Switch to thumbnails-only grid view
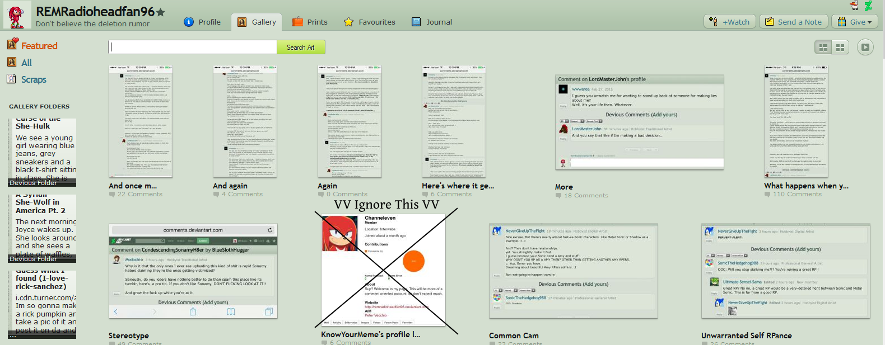The image size is (885, 345). (840, 48)
